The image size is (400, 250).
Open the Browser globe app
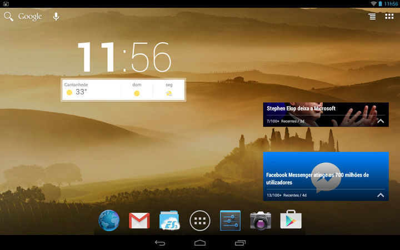point(109,221)
